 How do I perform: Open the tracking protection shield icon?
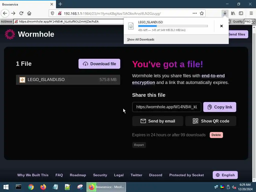(52, 13)
